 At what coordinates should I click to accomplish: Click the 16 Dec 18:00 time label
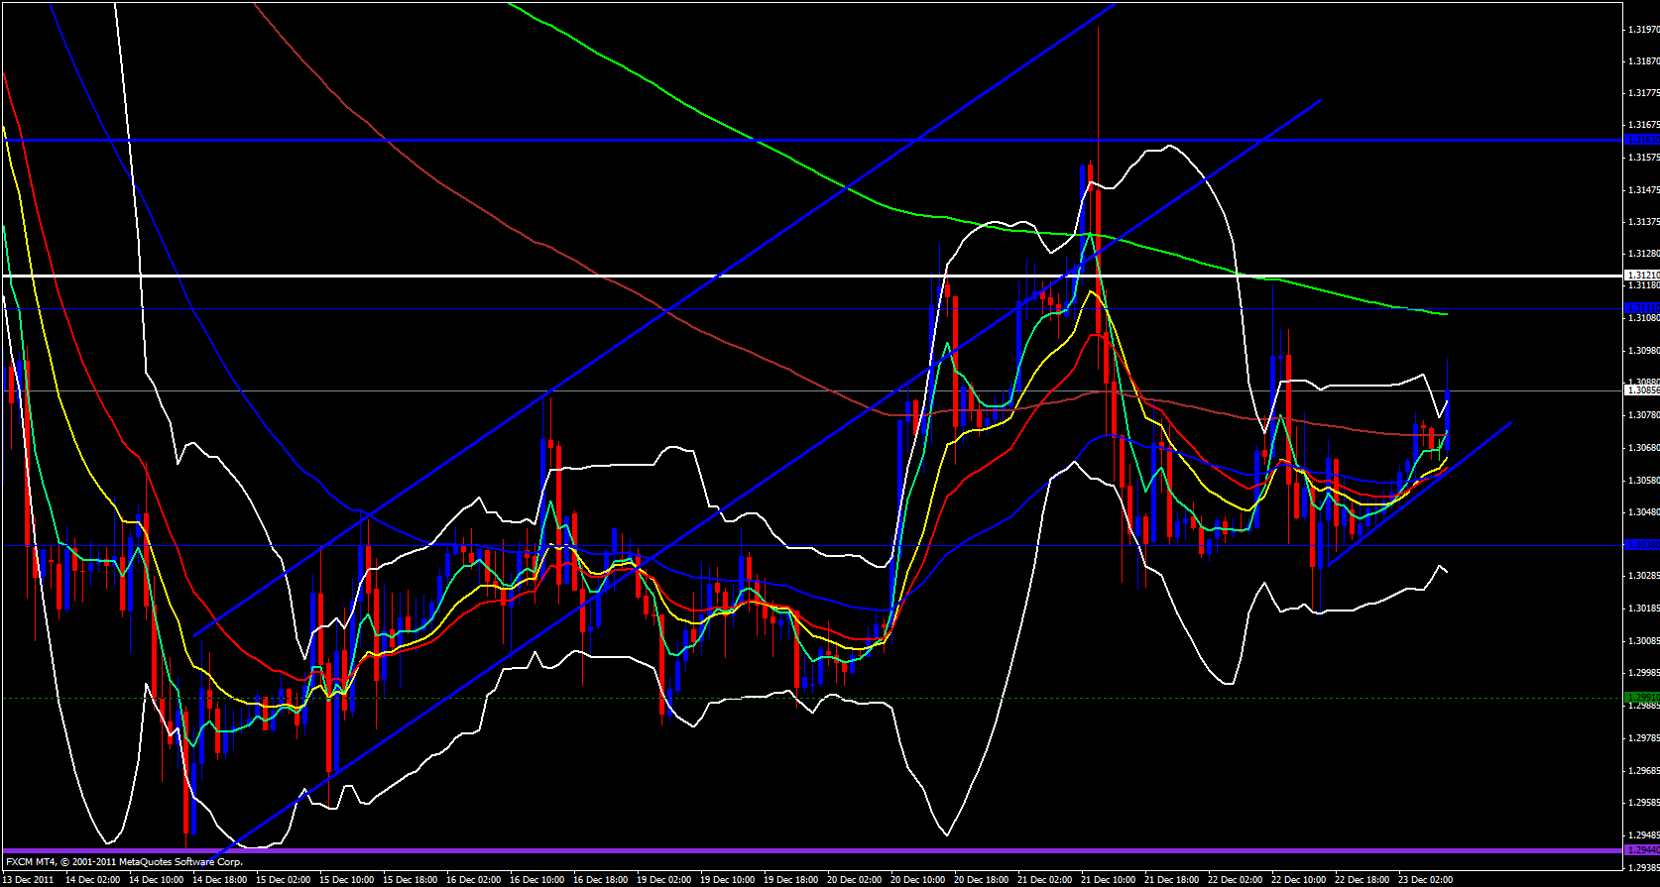pyautogui.click(x=600, y=879)
